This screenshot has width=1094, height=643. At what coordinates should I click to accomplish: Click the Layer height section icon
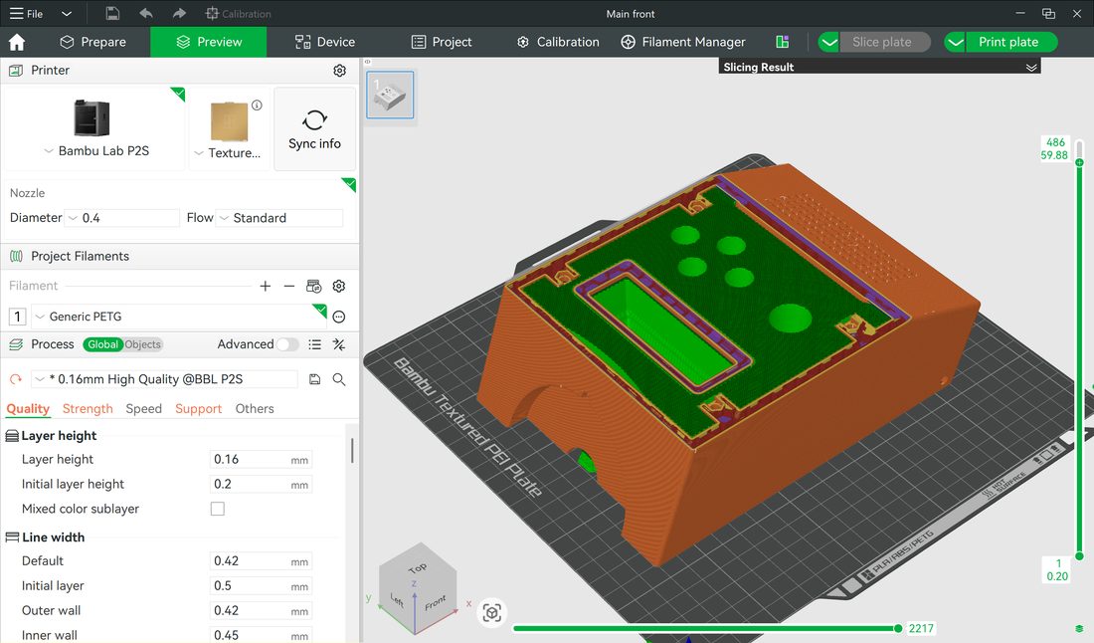point(12,436)
